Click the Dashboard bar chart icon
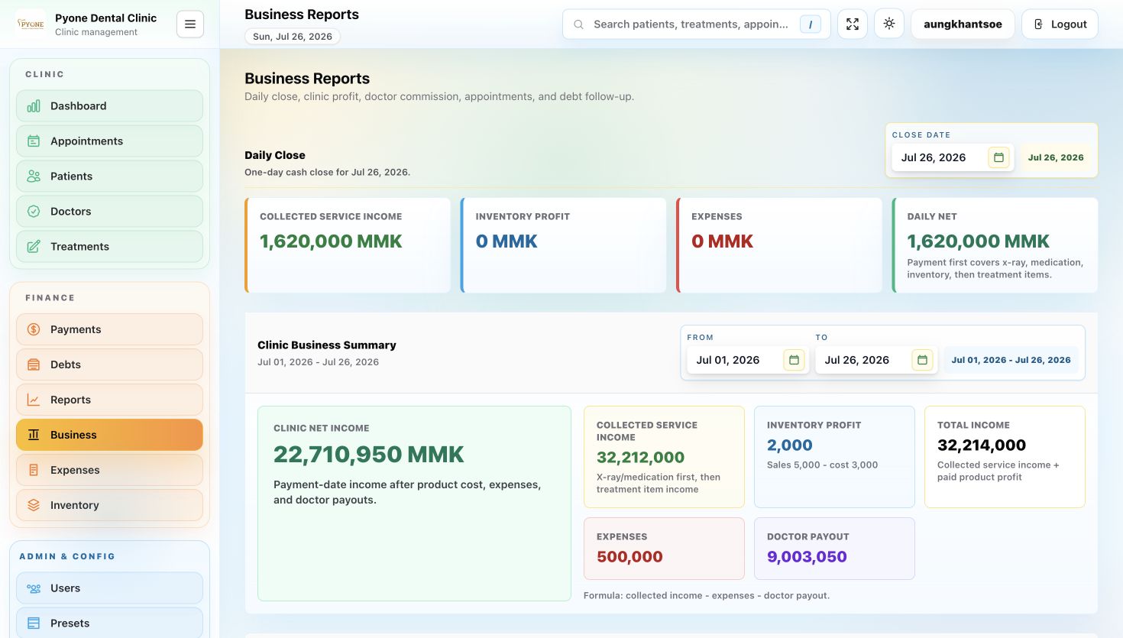 point(34,106)
